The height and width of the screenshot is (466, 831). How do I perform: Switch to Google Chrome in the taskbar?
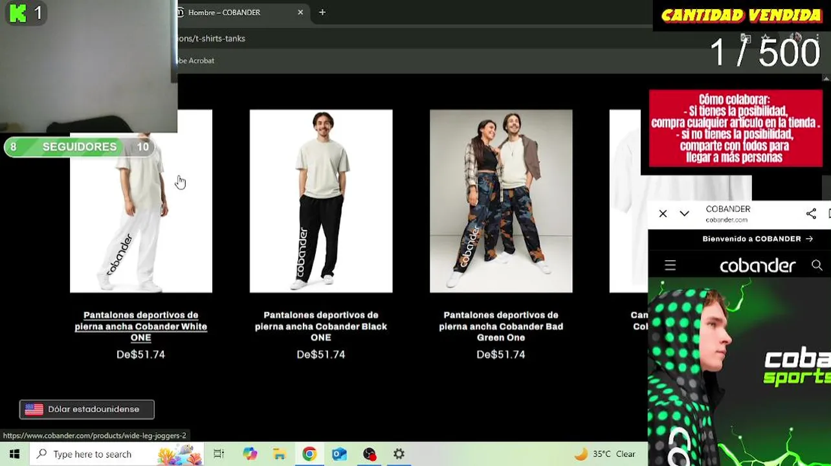(309, 454)
